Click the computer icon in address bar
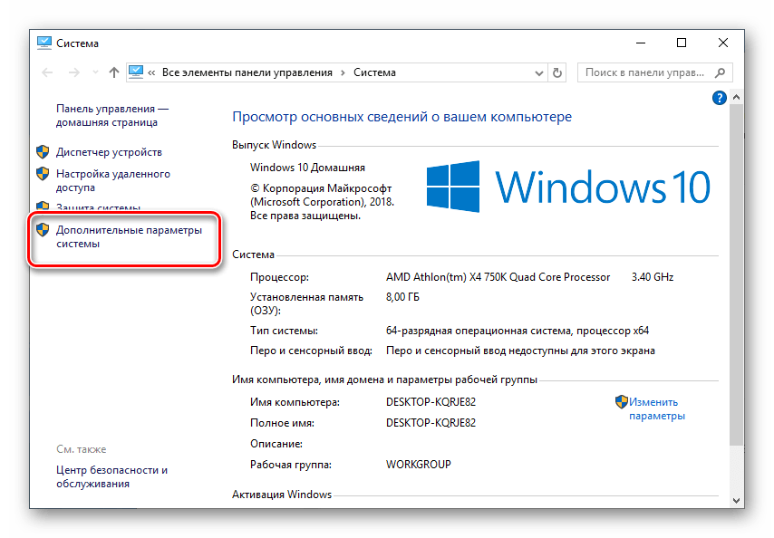 coord(135,72)
